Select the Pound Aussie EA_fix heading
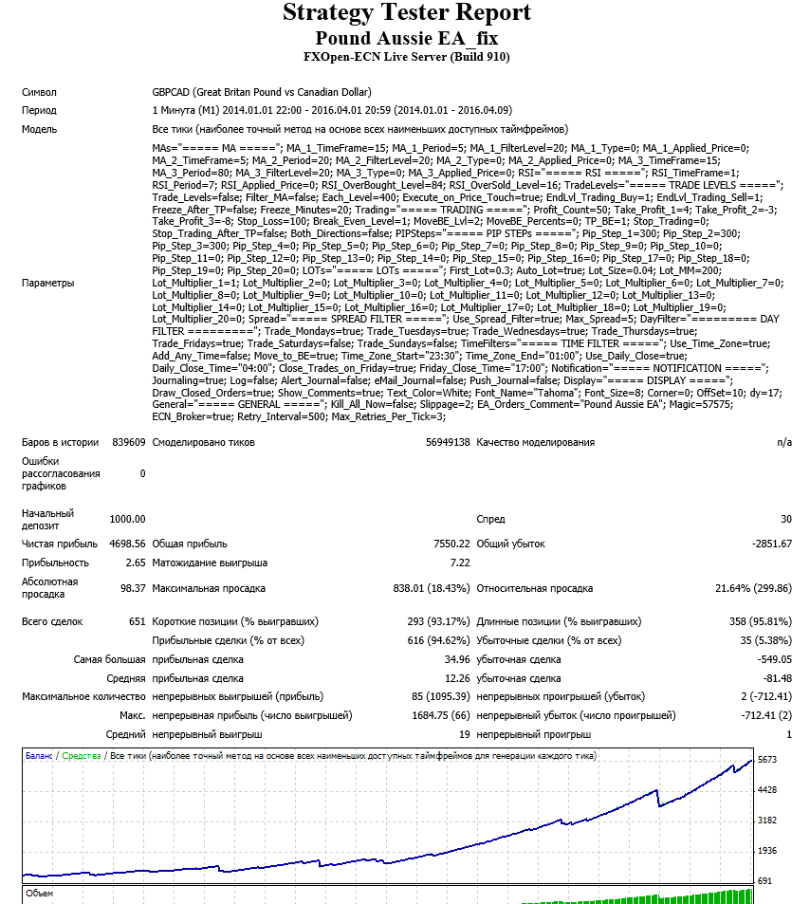This screenshot has height=904, width=810. click(407, 38)
